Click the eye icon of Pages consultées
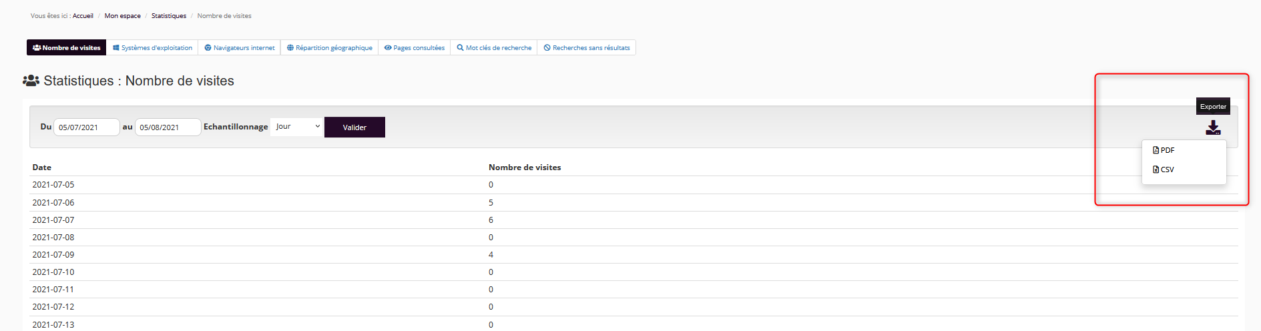Image resolution: width=1261 pixels, height=331 pixels. (x=388, y=48)
